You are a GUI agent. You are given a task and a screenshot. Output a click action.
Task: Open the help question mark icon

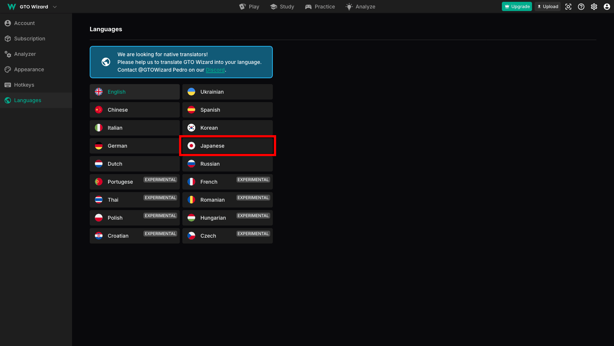pyautogui.click(x=581, y=7)
